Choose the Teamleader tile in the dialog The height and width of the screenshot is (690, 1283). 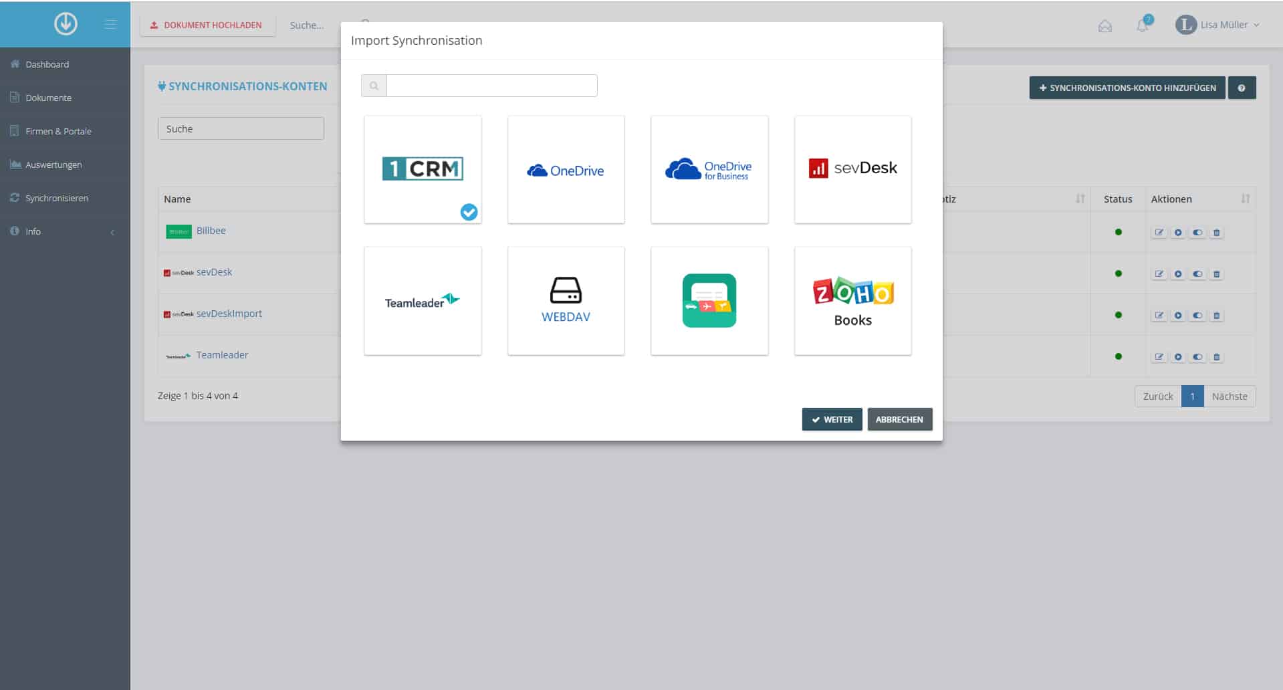point(423,301)
